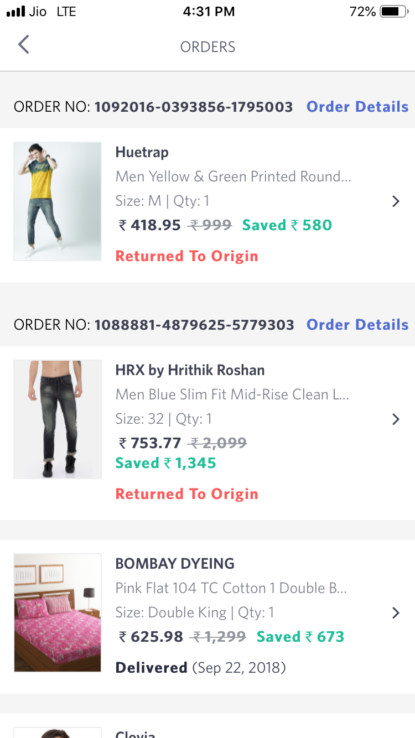Tap the BOMBAY DYEING brand title
This screenshot has height=738, width=415.
(x=175, y=564)
